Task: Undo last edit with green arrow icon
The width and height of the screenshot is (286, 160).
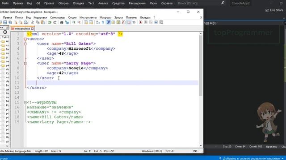Action: 50,22
